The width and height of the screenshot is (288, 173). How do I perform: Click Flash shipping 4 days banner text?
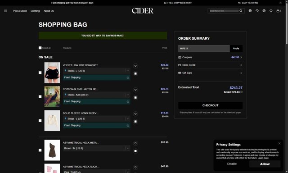click(x=72, y=3)
